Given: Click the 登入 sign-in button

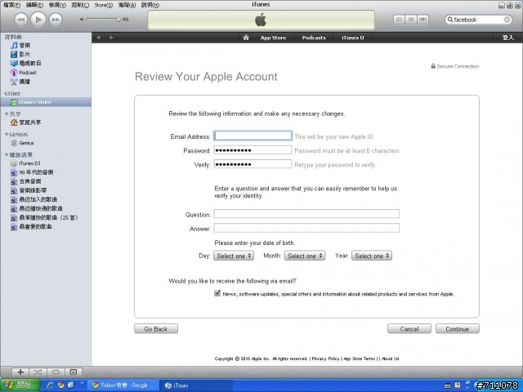Looking at the screenshot, I should 508,38.
